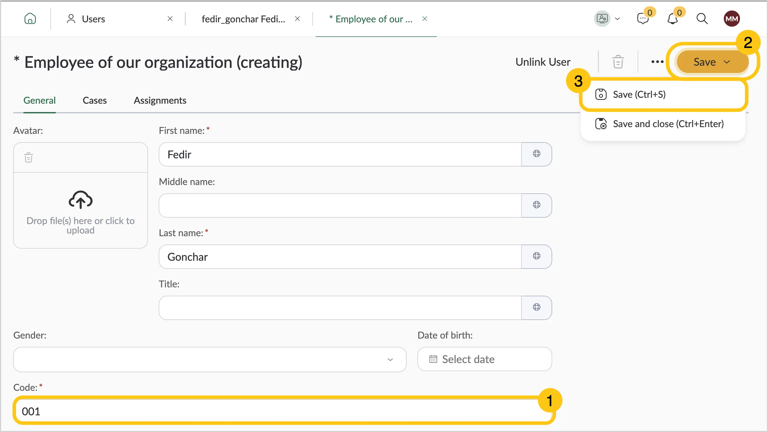Image resolution: width=768 pixels, height=432 pixels.
Task: Expand the Save button dropdown arrow
Action: click(727, 62)
